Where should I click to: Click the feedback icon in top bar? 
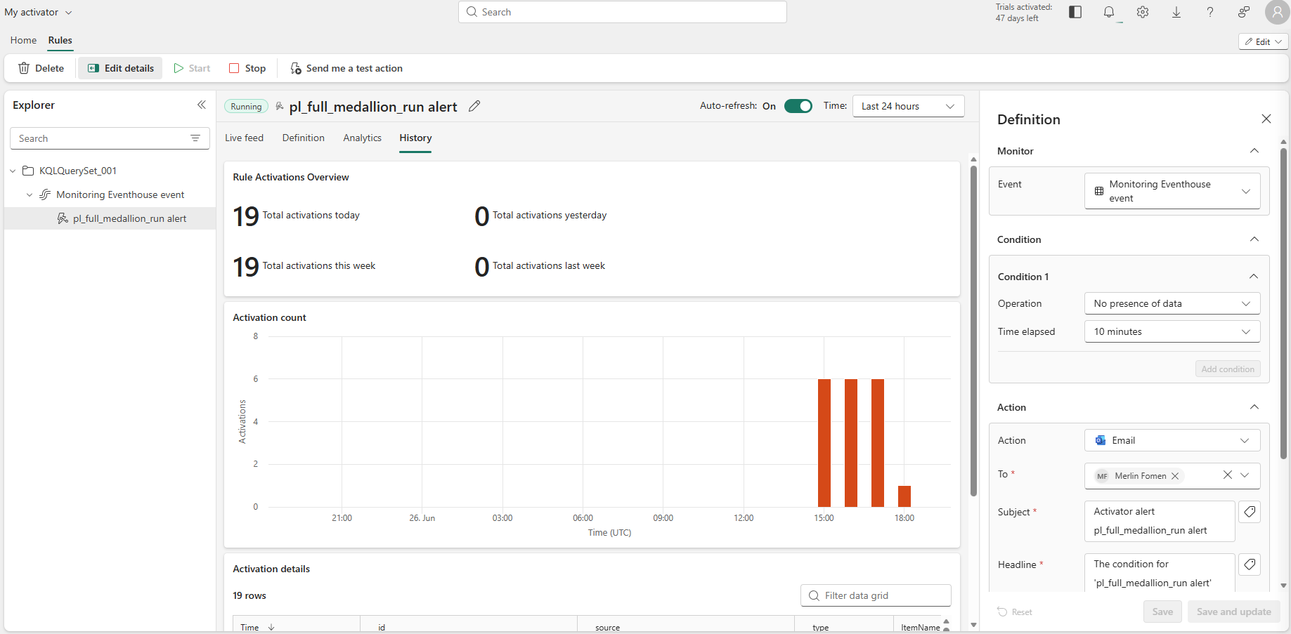(1244, 13)
